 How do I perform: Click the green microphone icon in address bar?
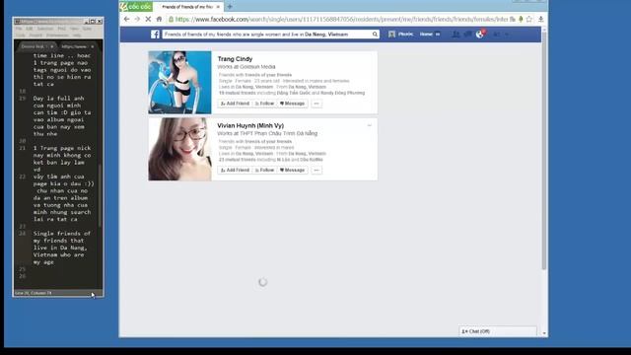[521, 19]
